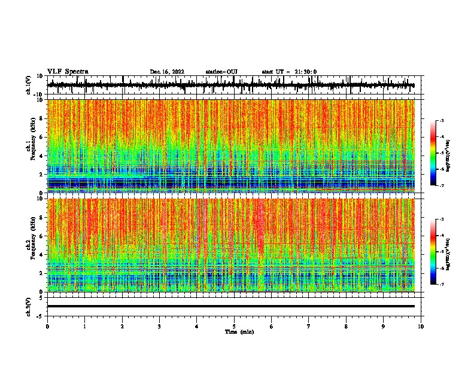Click the ch.1 spectrogram color scale bar
Screen dimensions: 474x366
433,153
